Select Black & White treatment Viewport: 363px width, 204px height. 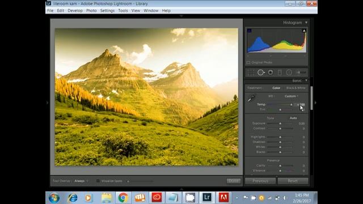(296, 88)
